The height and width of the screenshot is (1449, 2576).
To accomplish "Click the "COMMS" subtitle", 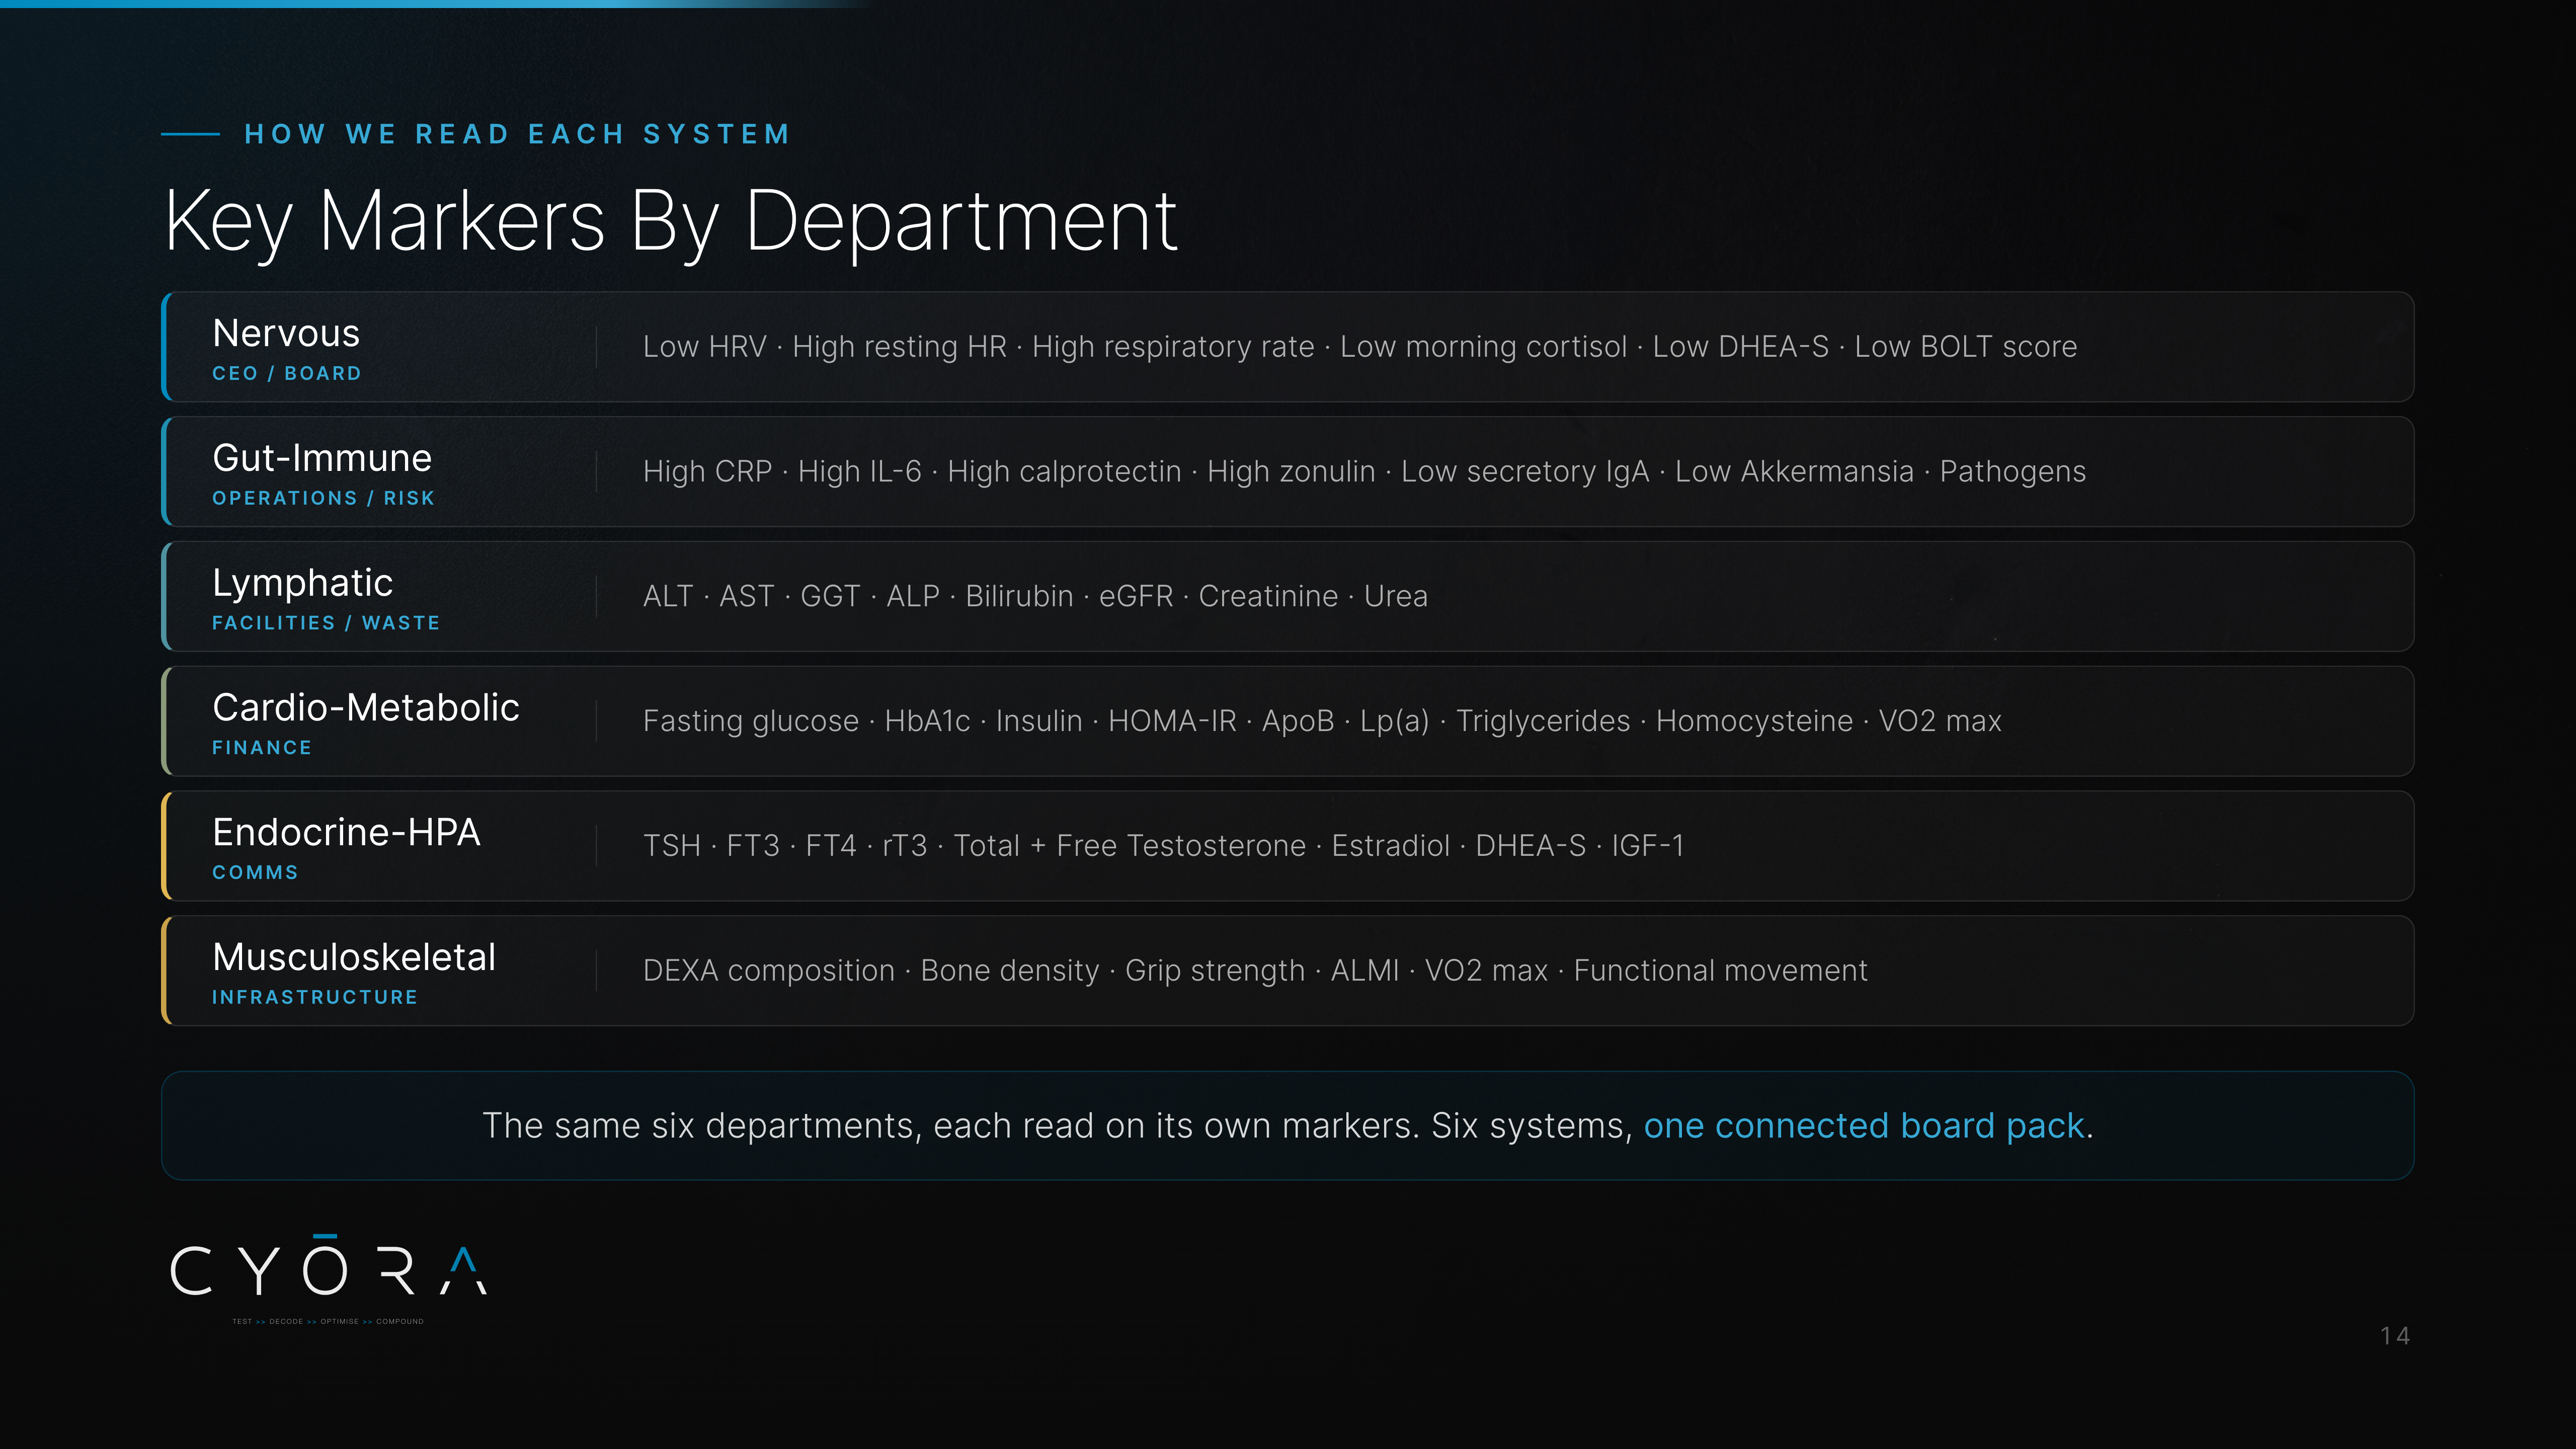I will pos(255,873).
